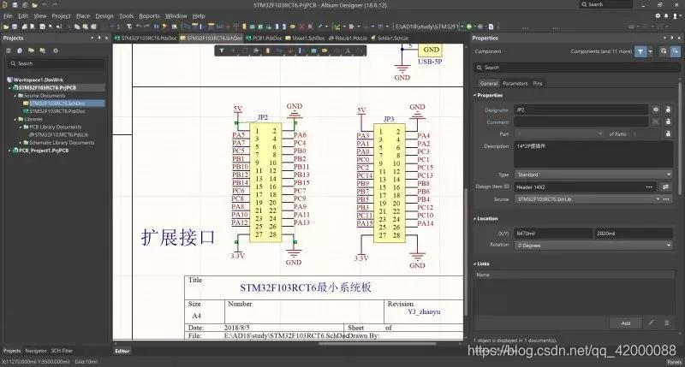Select STM32F103RCT6.PcbDoc in the project tree
This screenshot has width=685, height=367.
[x=57, y=111]
